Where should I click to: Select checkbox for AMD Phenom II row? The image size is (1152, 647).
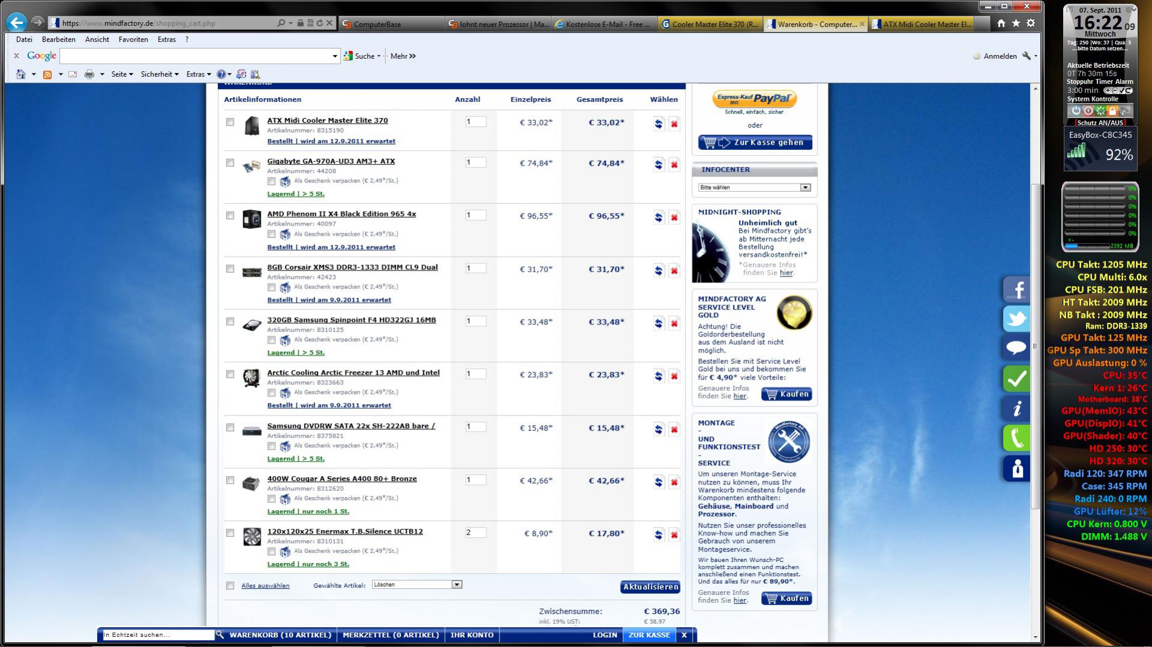coord(230,215)
